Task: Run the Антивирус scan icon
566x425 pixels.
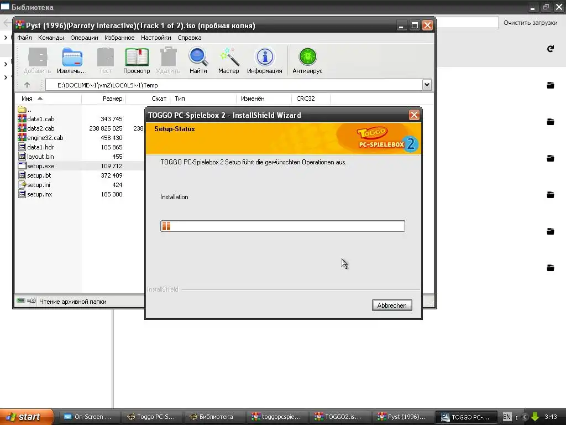Action: (x=307, y=61)
